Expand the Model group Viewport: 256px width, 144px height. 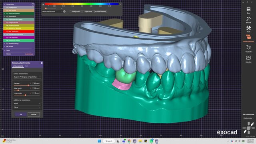(5, 46)
